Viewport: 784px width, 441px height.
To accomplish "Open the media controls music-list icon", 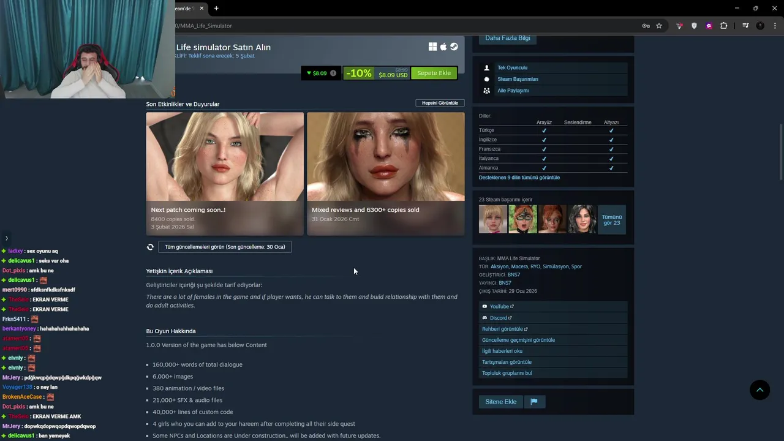I will [x=745, y=26].
